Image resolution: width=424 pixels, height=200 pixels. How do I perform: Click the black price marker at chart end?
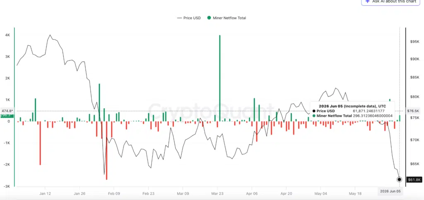coord(399,179)
